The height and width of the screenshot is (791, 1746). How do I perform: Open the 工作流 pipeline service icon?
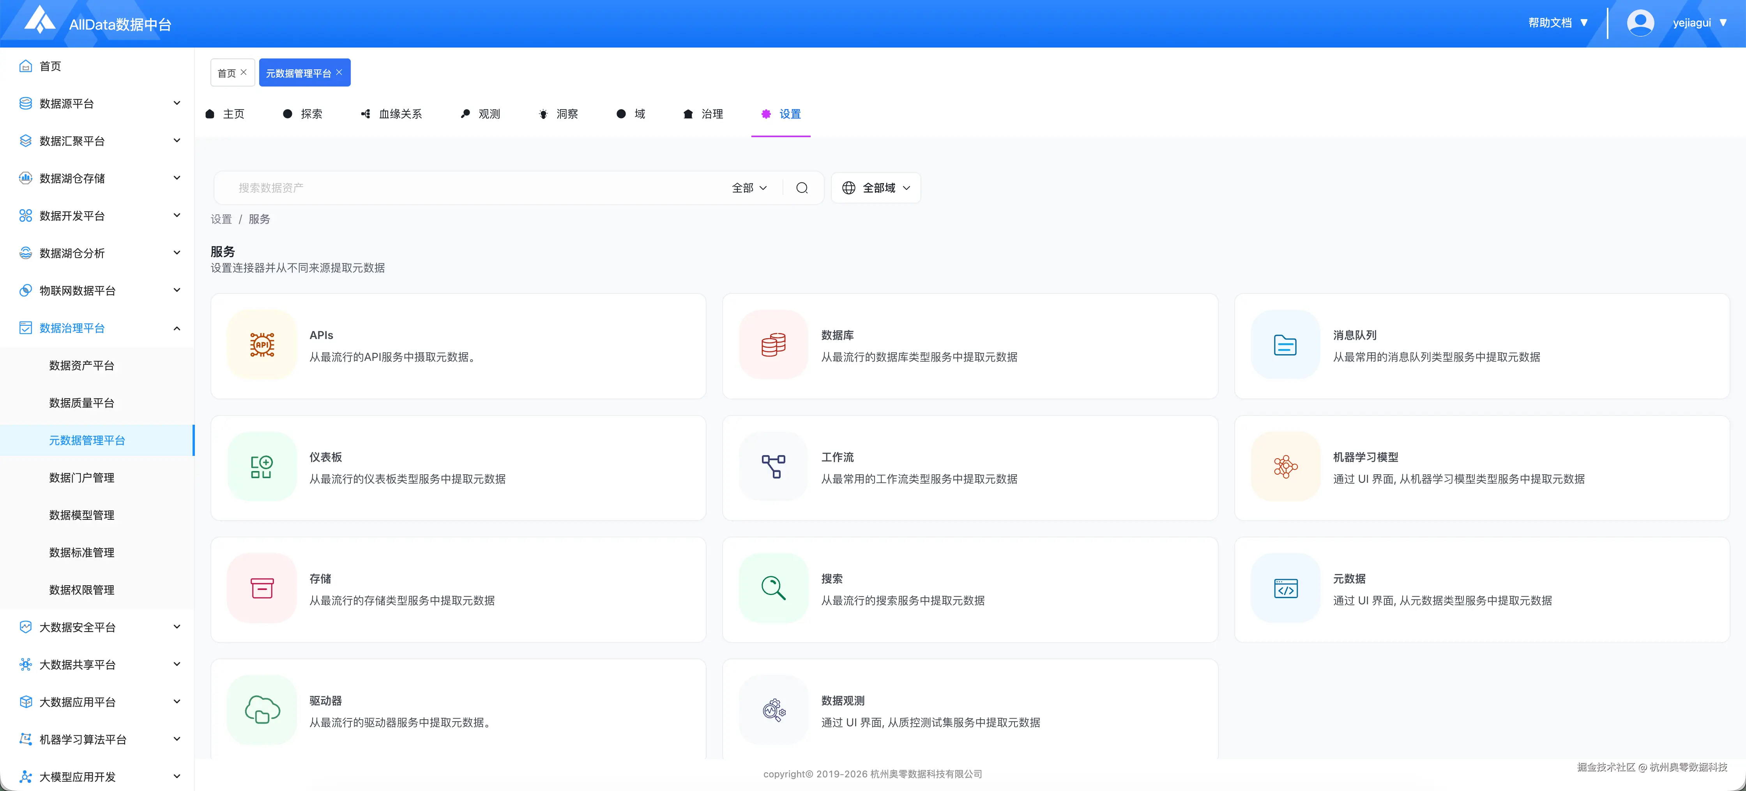[773, 467]
